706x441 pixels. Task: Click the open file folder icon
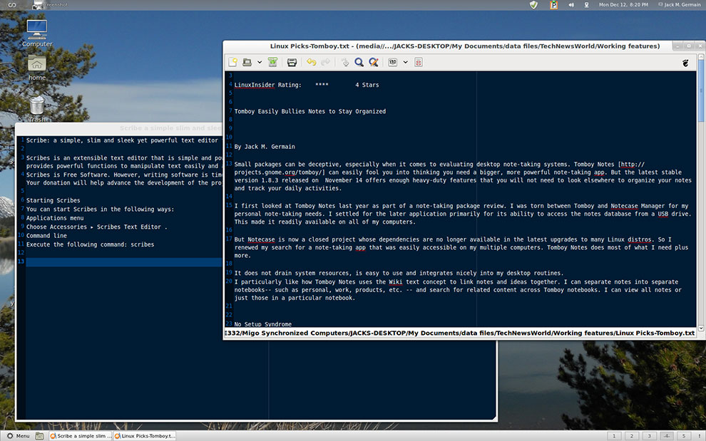(247, 62)
